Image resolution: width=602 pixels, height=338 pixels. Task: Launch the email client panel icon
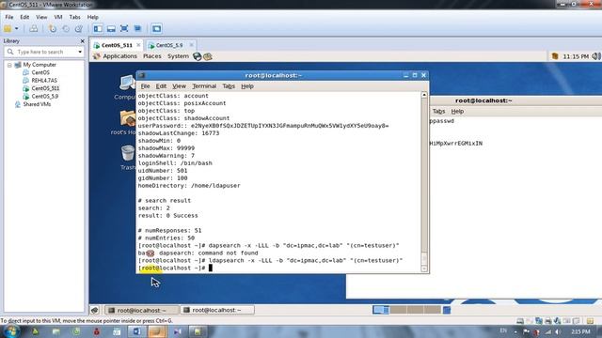click(x=208, y=56)
